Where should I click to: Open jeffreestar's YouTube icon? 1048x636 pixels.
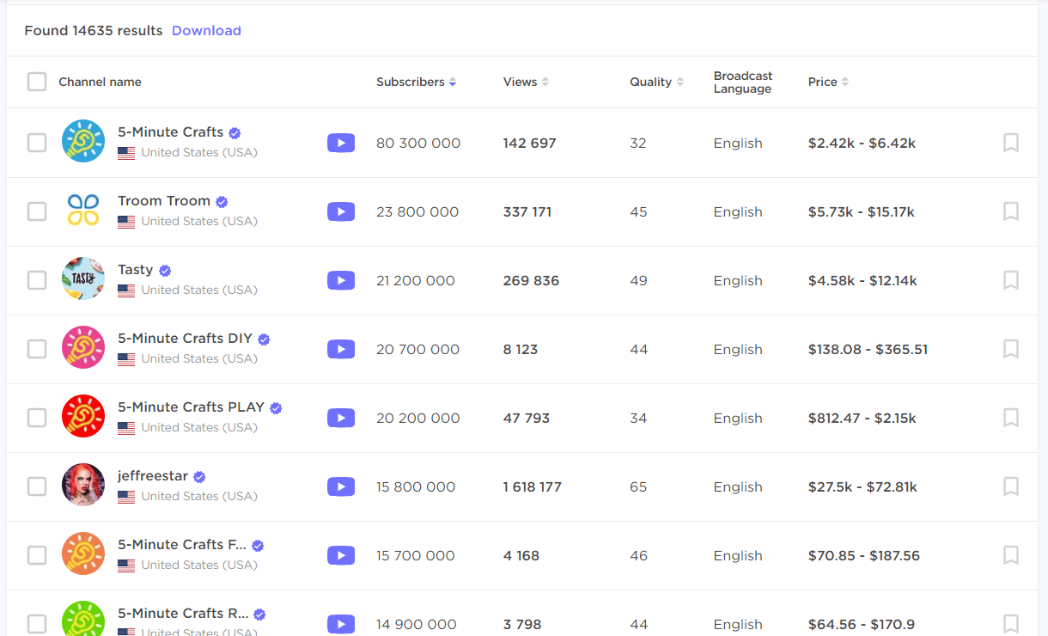(x=341, y=486)
